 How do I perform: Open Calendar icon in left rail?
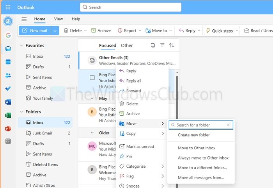[x=8, y=62]
